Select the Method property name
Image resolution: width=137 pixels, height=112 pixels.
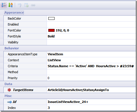tap(13, 72)
